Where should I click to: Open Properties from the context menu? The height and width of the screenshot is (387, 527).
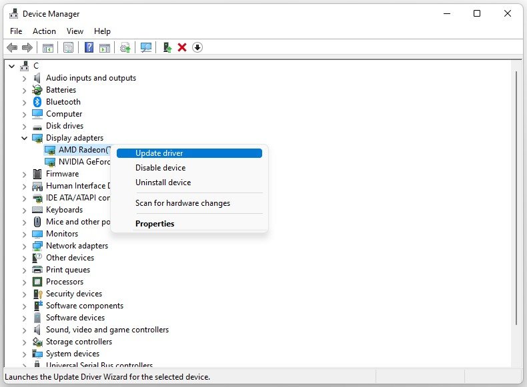[x=155, y=224]
